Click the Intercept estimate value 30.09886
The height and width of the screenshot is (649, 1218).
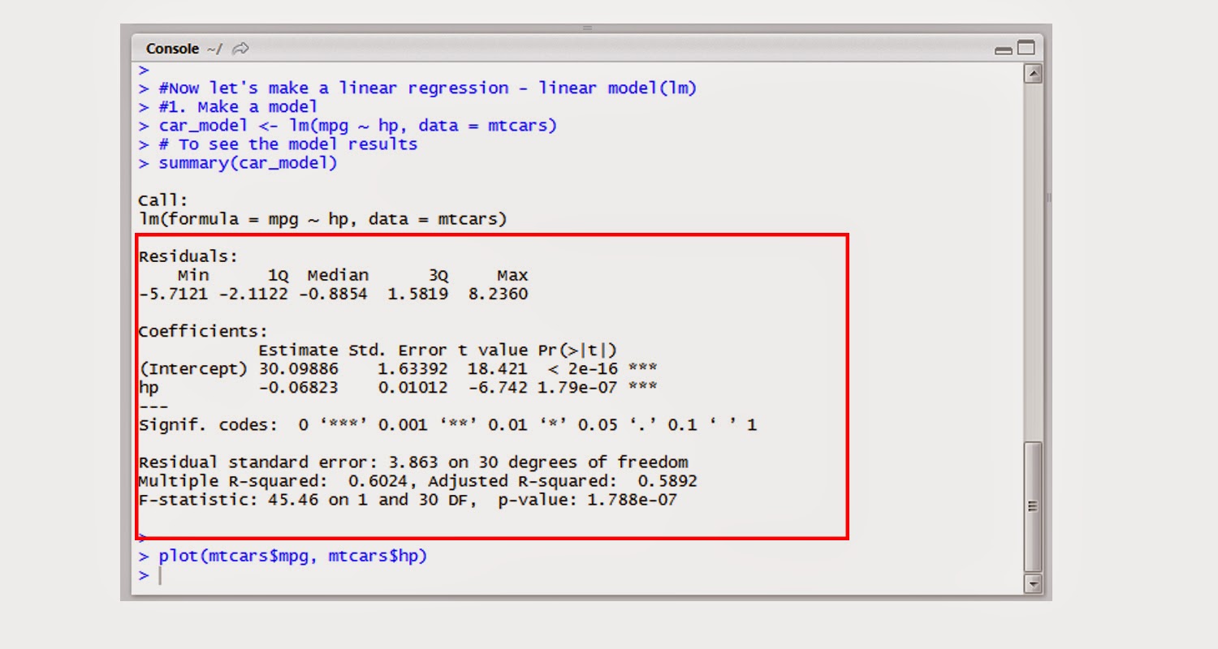coord(299,368)
